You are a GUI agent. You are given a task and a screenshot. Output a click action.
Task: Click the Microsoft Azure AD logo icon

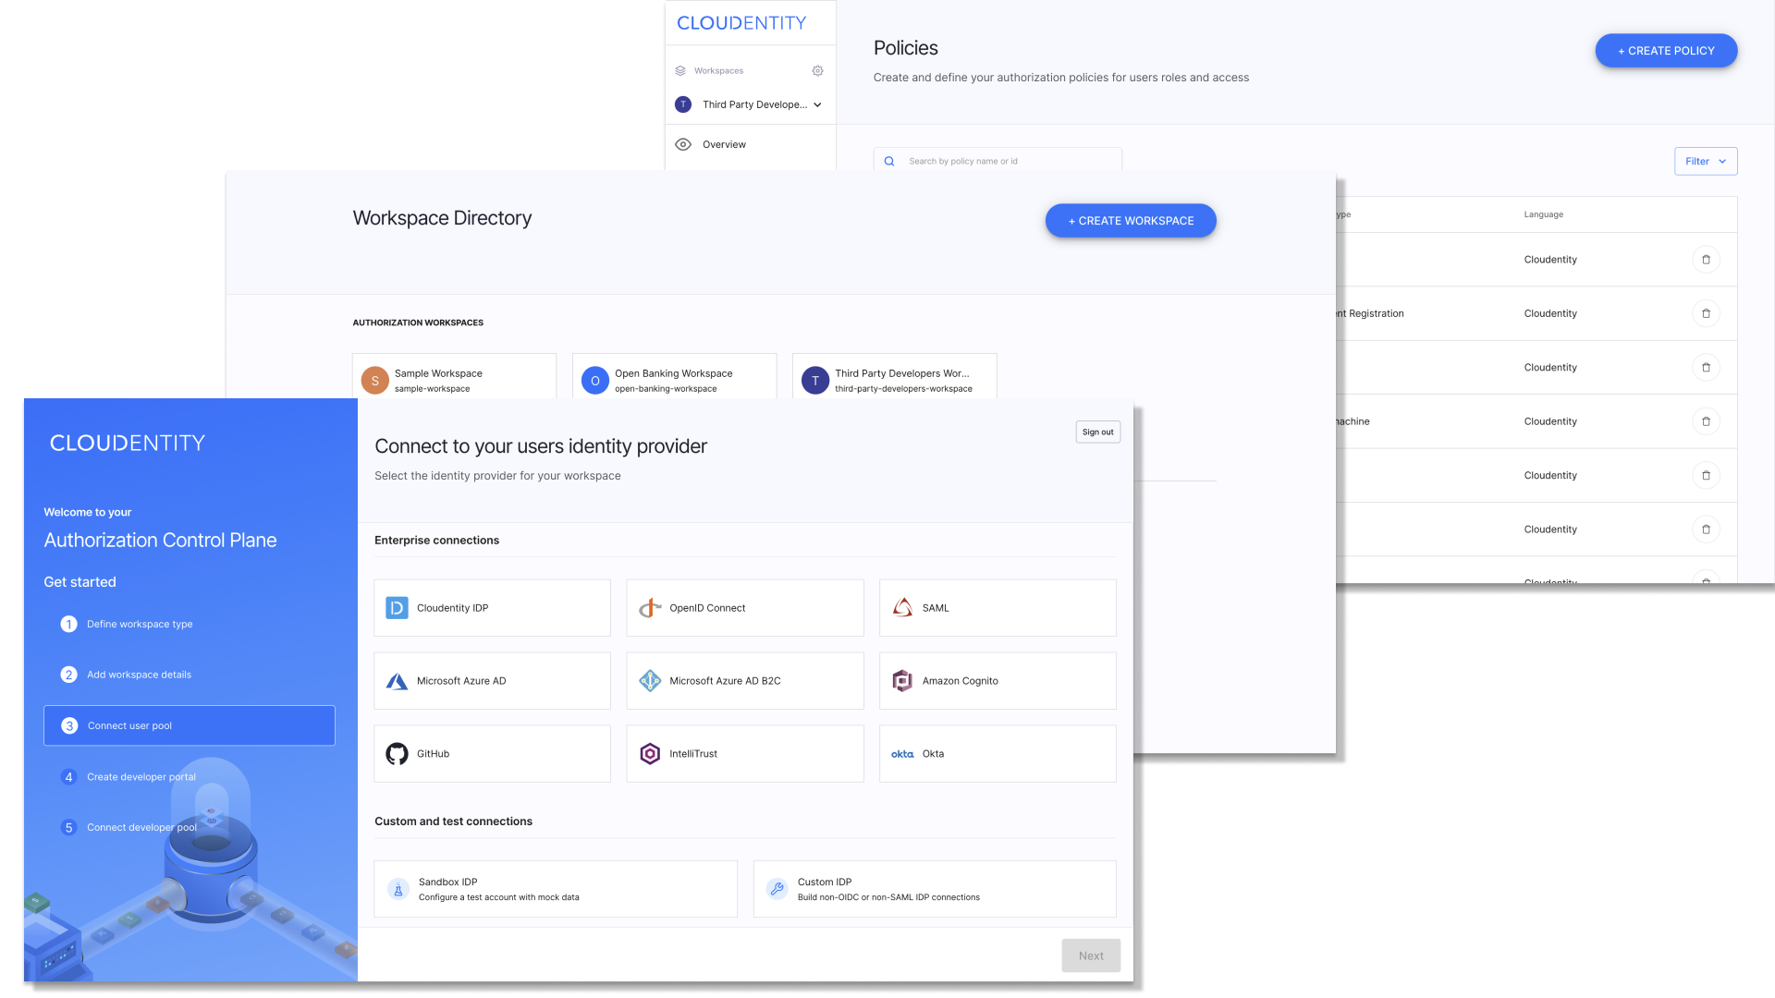tap(397, 681)
